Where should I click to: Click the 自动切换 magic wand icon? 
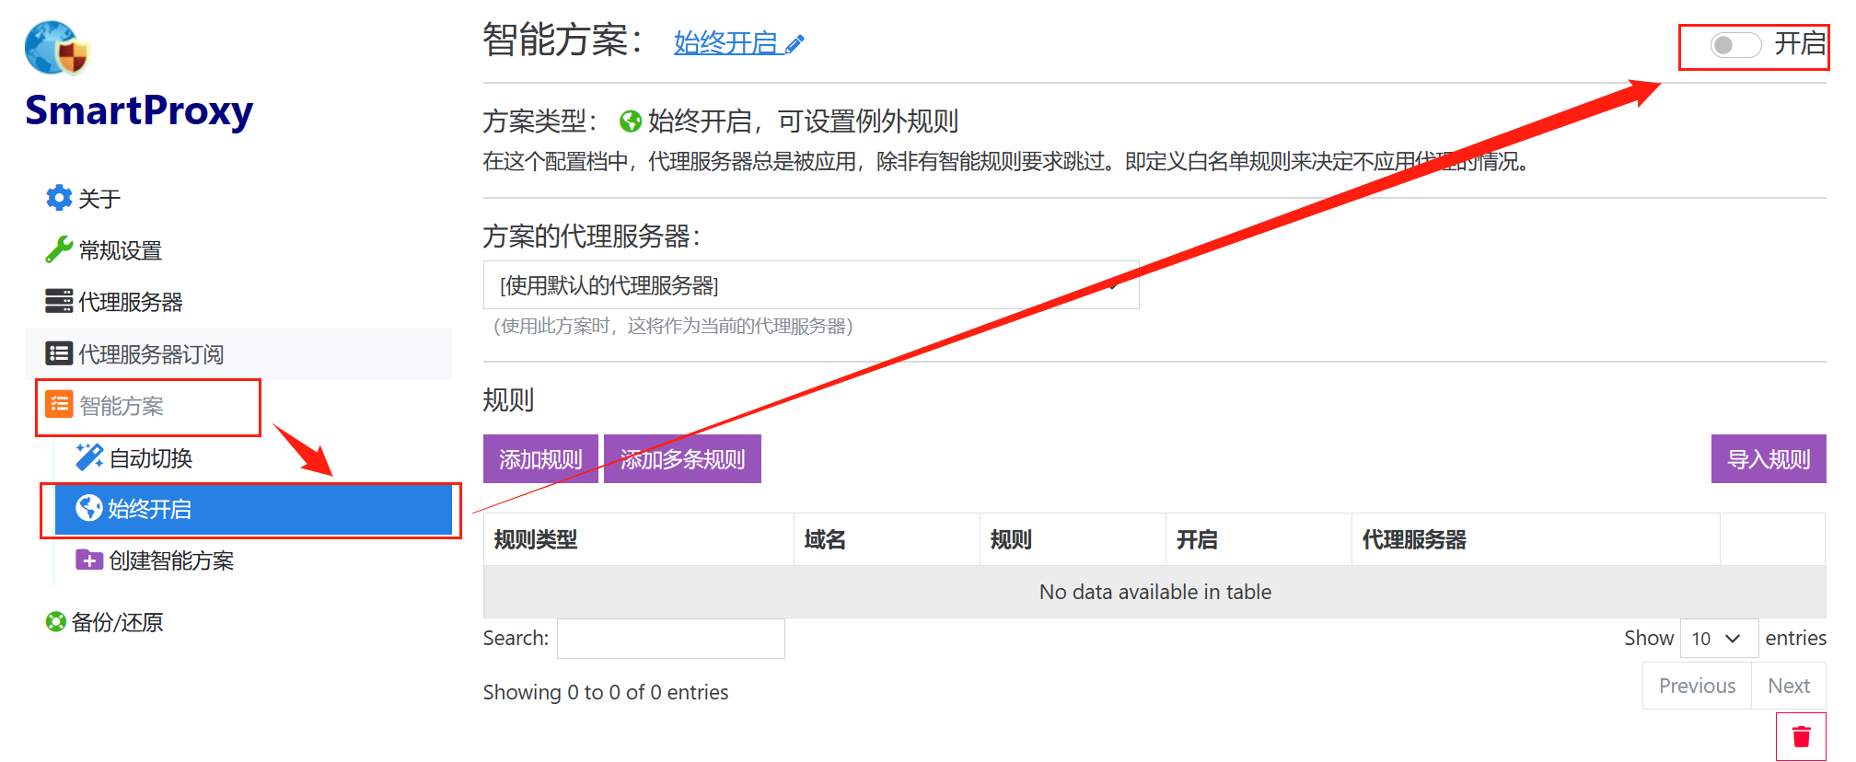pos(89,456)
